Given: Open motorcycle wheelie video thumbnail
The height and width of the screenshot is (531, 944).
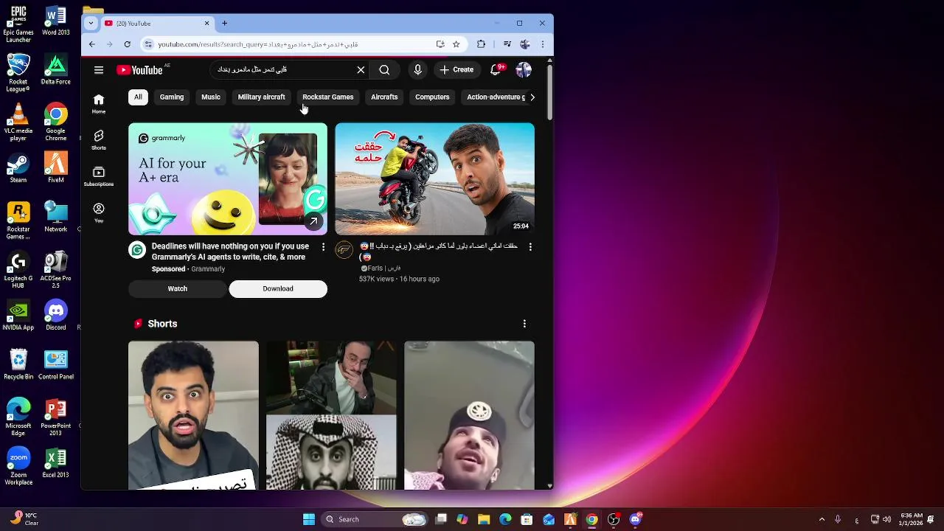Looking at the screenshot, I should [435, 179].
